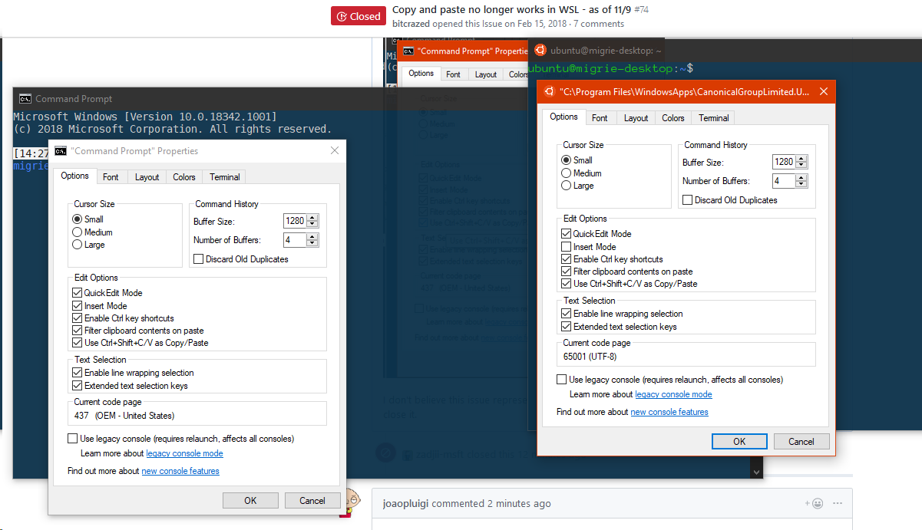Open bitcrazed author profile link
The height and width of the screenshot is (530, 922).
411,24
